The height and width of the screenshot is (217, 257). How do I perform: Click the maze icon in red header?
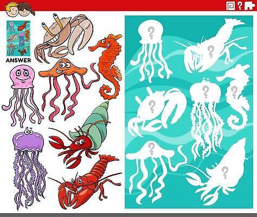(231, 6)
